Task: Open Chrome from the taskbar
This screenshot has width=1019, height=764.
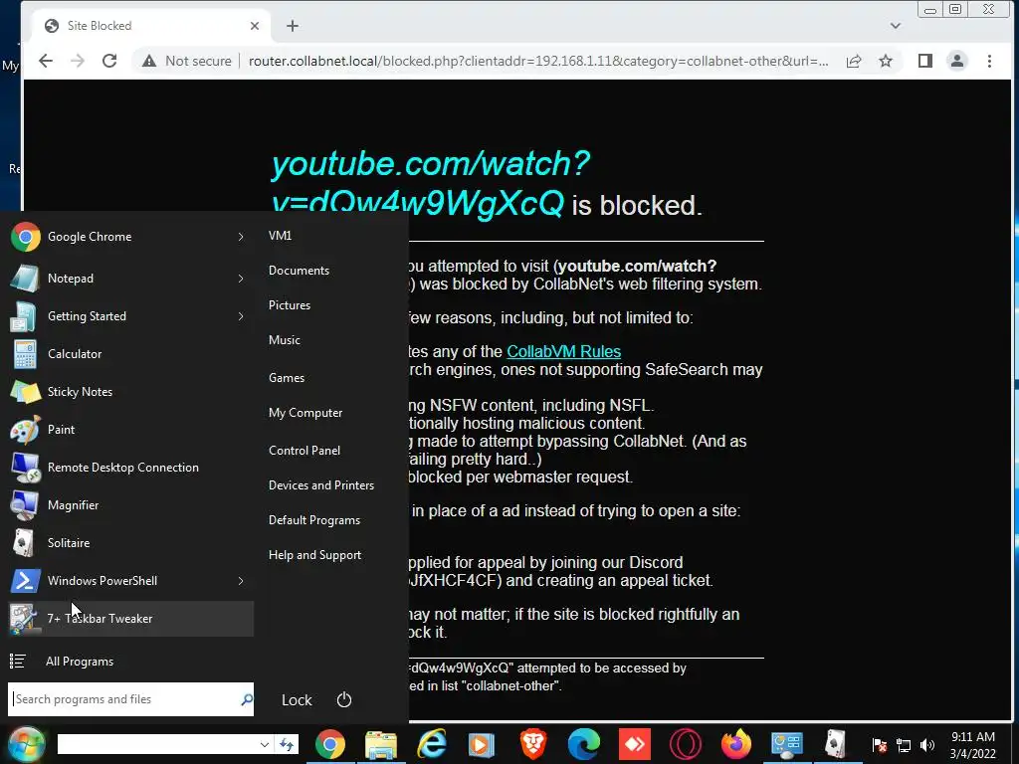Action: [330, 744]
